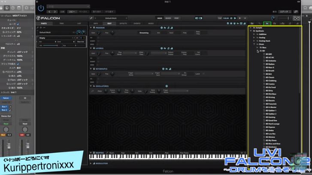Switch to the EVENTS tab
Screen dimensions: 312x175
click(137, 24)
